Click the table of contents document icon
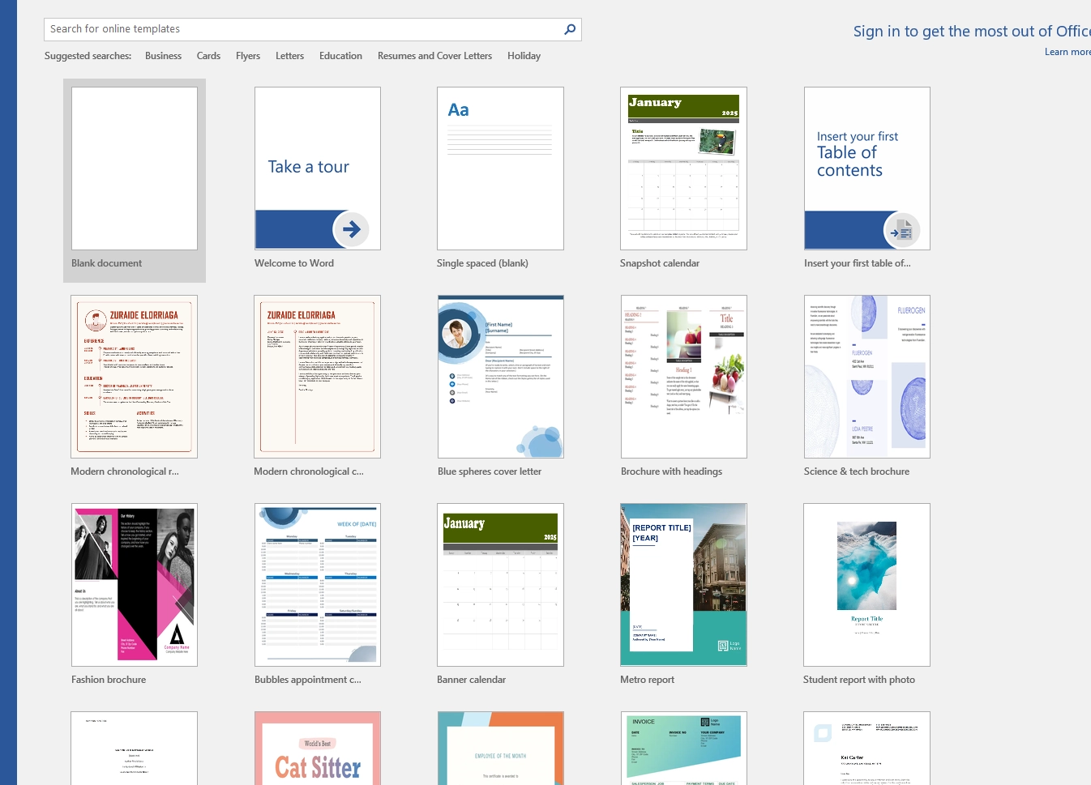The height and width of the screenshot is (785, 1091). (x=901, y=231)
